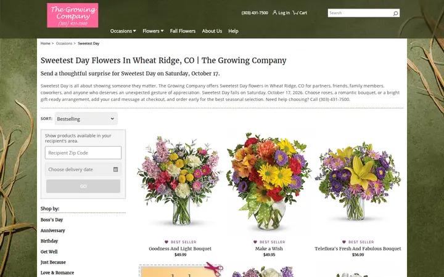
Task: Focus the Search input field
Action: (360, 13)
